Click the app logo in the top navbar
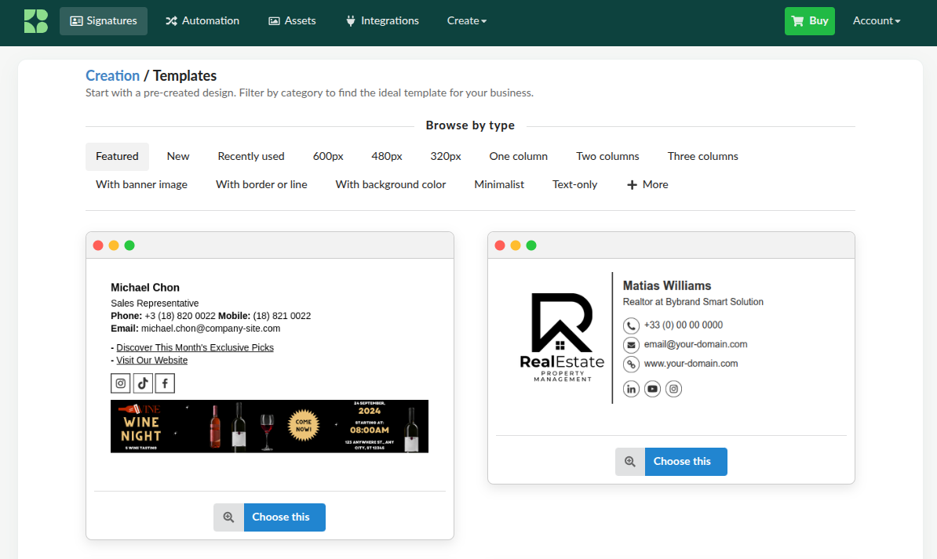 point(35,21)
